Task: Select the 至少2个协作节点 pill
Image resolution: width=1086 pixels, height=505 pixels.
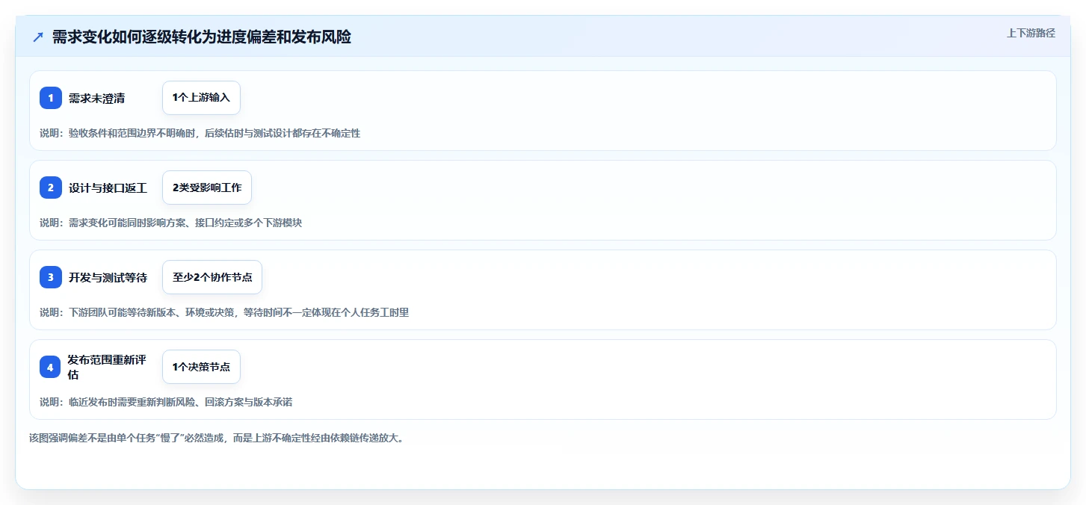Action: 212,277
